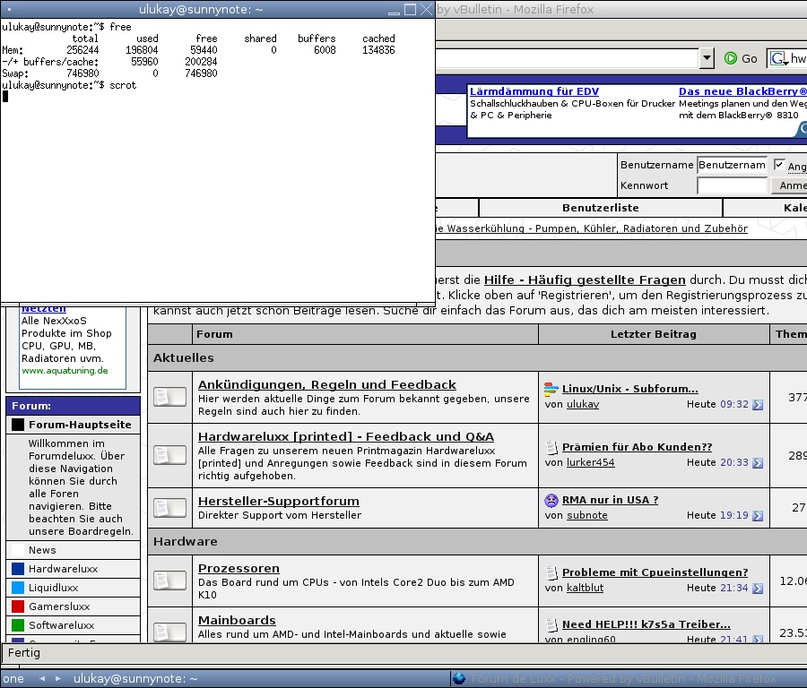This screenshot has width=807, height=688.
Task: Click the document icon beside Probleme mit Cpueinstellungen
Action: pos(551,572)
